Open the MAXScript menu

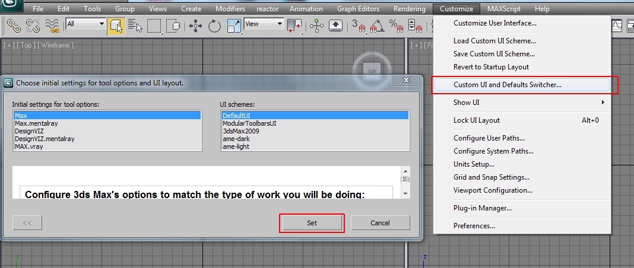504,8
